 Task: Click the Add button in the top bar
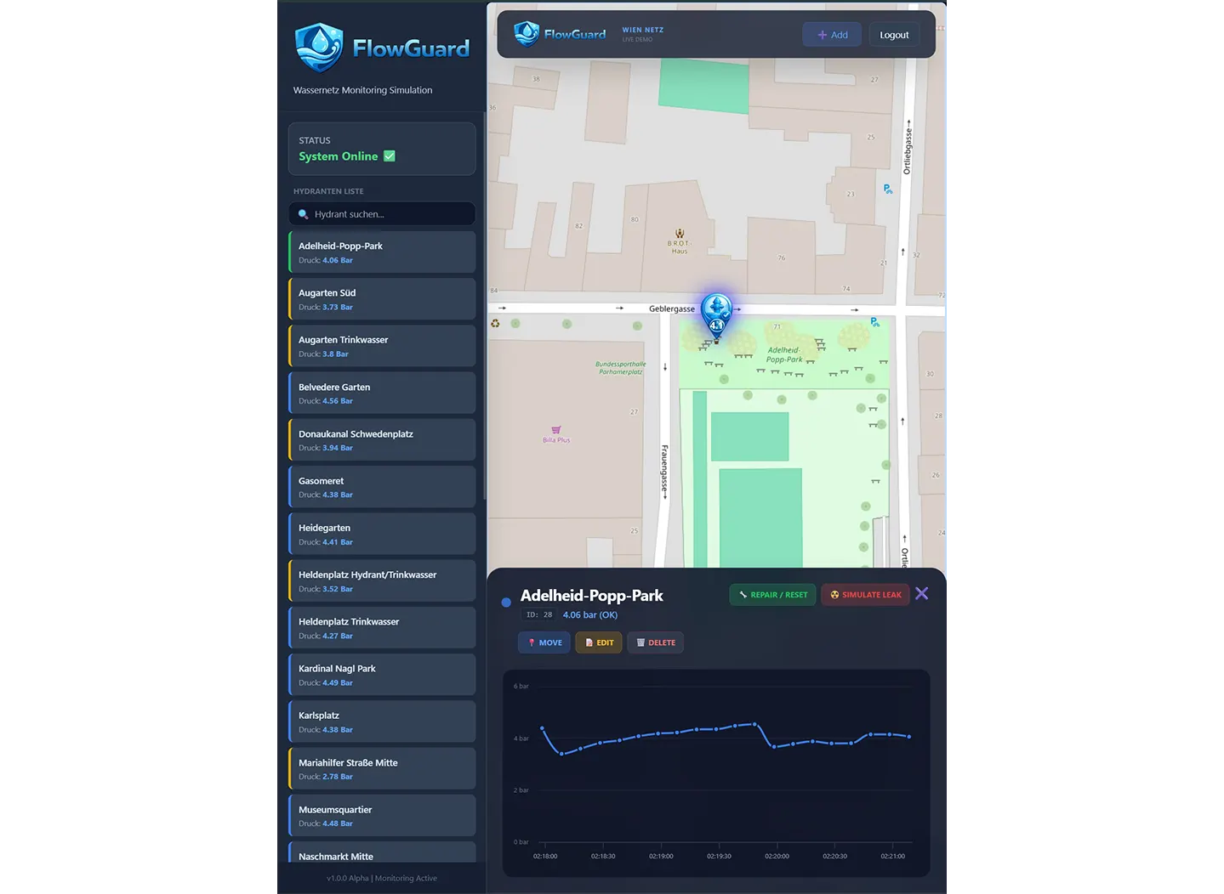point(832,34)
